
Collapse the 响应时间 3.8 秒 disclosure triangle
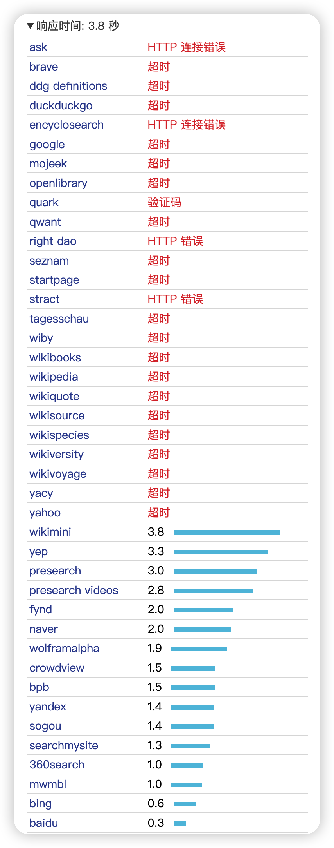click(31, 26)
